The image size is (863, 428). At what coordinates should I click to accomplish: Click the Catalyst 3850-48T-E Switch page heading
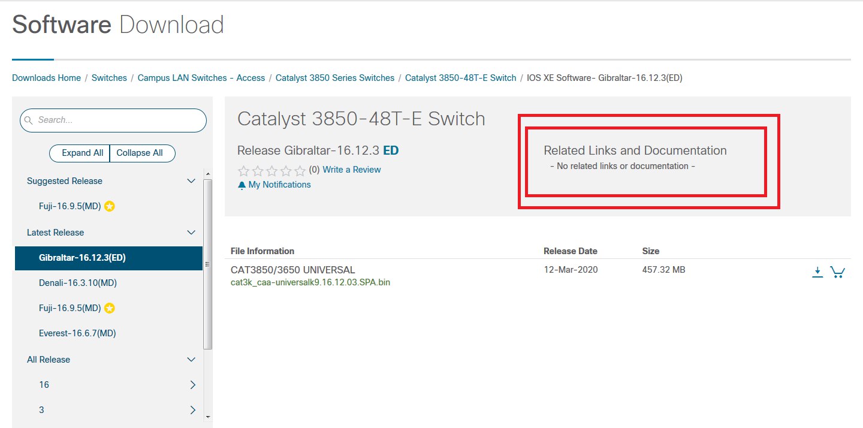pyautogui.click(x=361, y=119)
